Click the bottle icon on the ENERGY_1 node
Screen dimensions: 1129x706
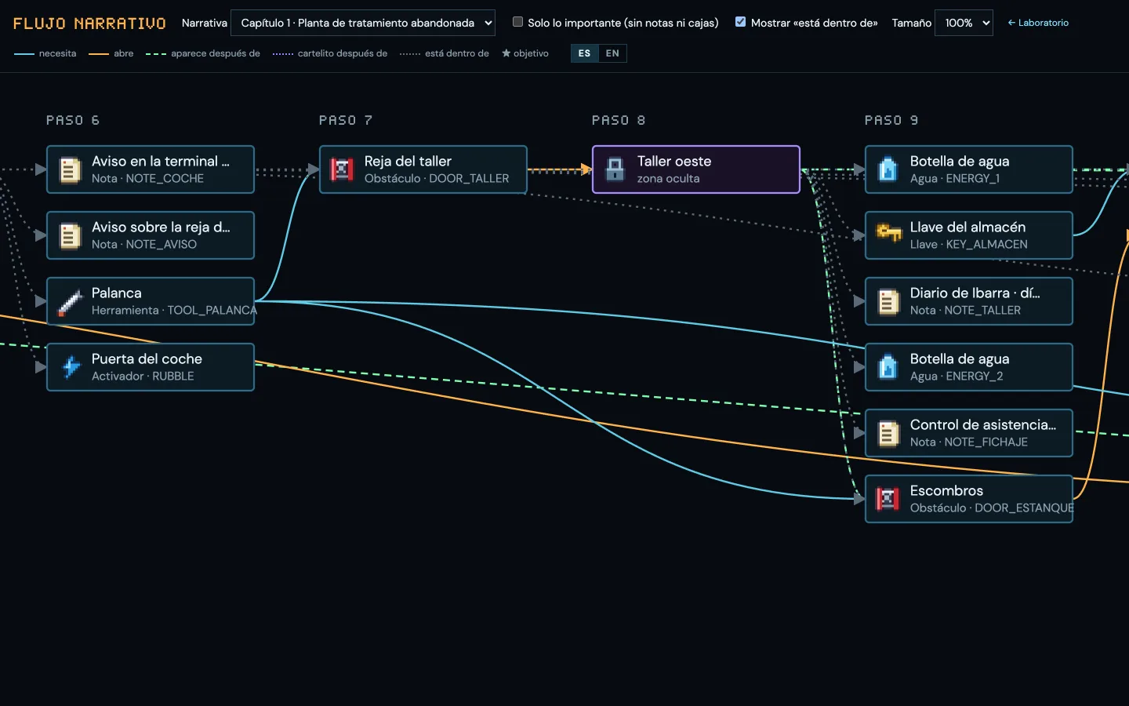tap(888, 169)
